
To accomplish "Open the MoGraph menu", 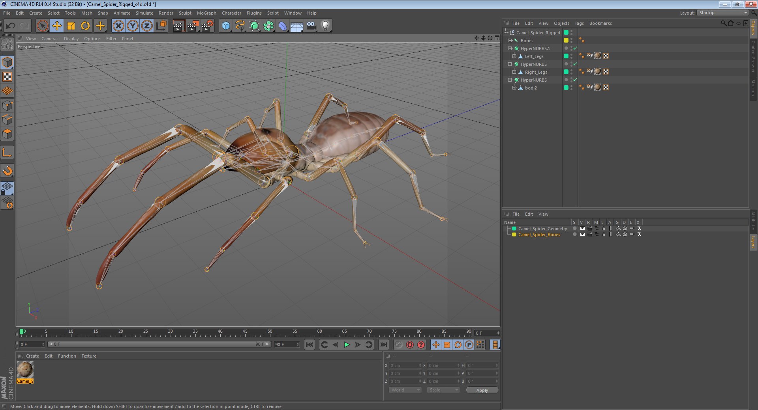I will click(206, 13).
